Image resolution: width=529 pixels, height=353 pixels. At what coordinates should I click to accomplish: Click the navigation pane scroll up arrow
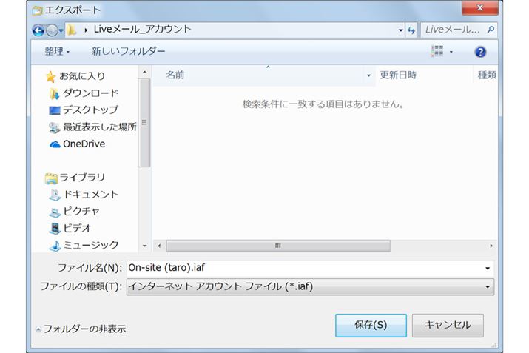(144, 73)
